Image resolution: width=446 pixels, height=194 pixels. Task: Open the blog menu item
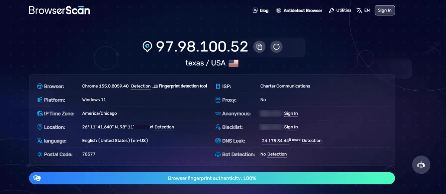point(264,10)
